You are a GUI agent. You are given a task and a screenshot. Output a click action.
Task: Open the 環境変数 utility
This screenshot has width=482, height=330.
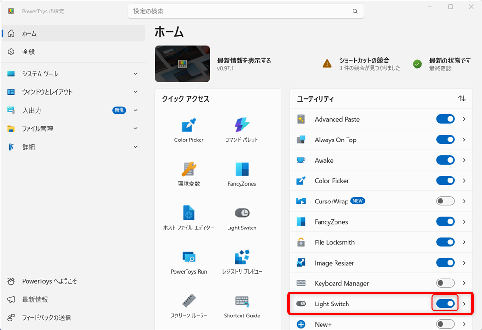pos(188,173)
